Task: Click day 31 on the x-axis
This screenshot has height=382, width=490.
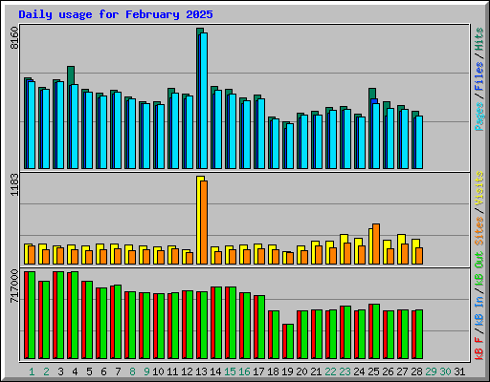Action: (459, 371)
